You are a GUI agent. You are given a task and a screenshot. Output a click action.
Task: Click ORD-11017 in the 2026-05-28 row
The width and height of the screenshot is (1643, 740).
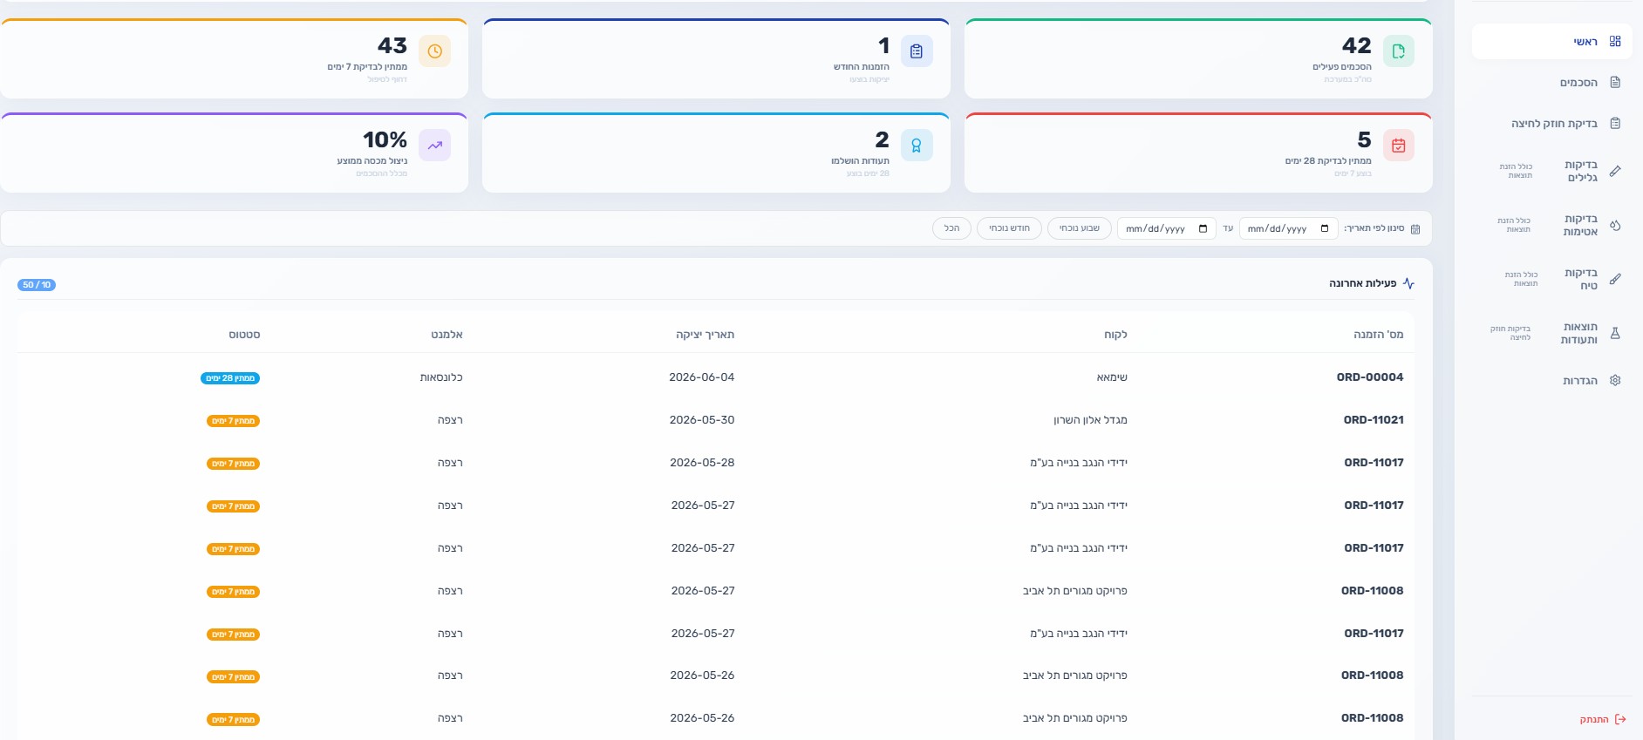[x=1374, y=463]
